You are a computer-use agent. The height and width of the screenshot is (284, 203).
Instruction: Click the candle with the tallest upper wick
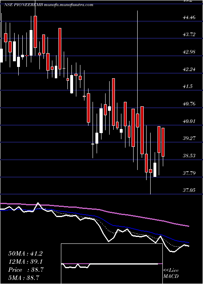[138, 120]
